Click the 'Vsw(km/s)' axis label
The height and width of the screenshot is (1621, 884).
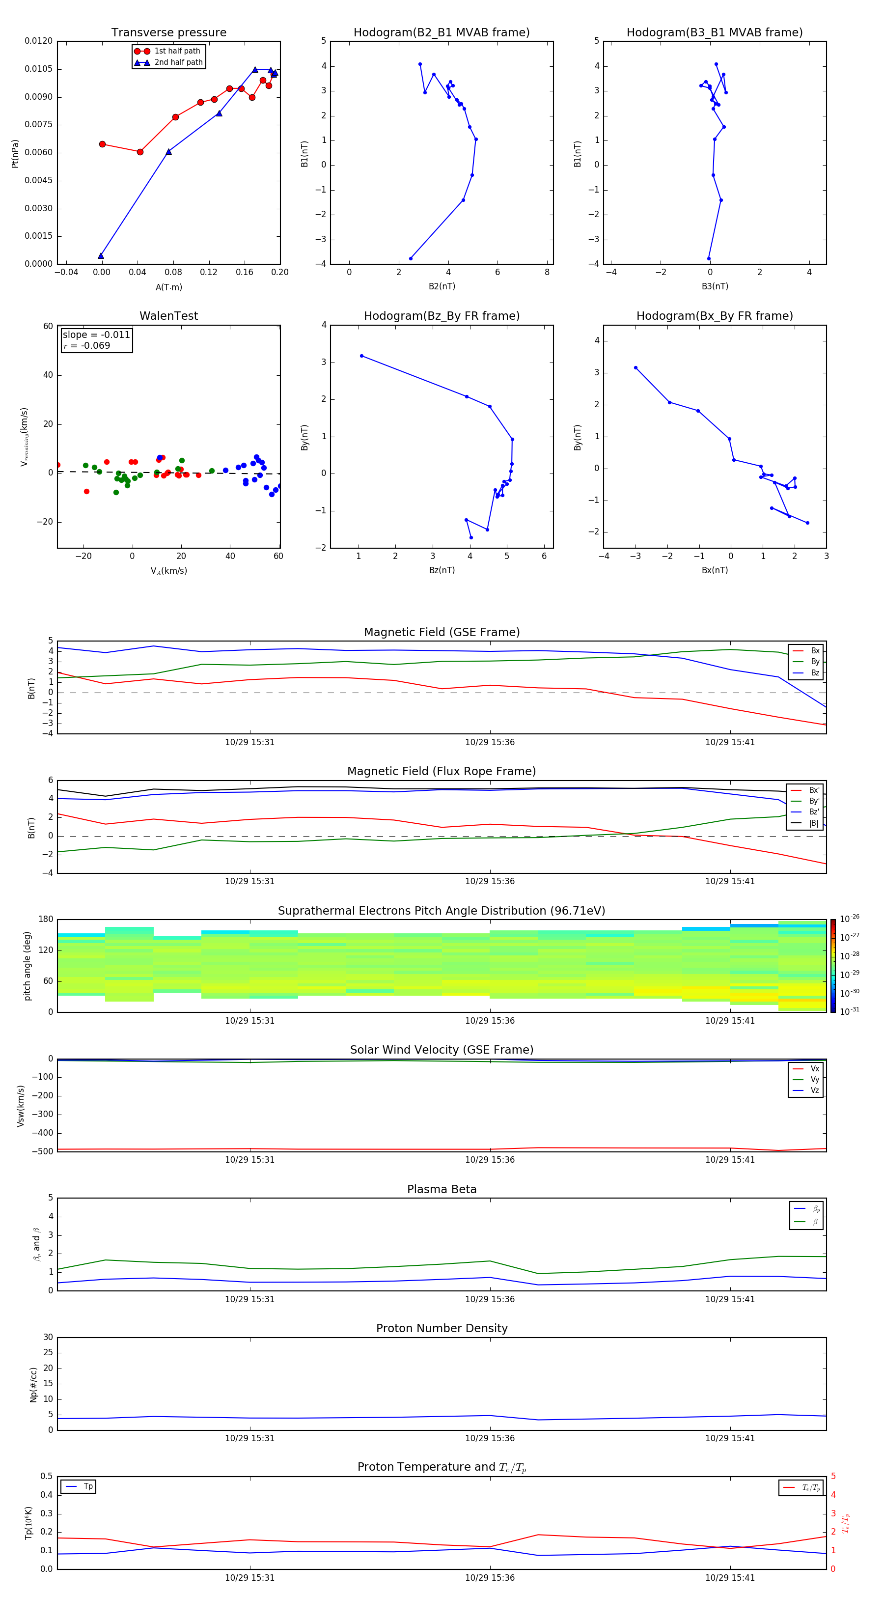(x=21, y=1106)
